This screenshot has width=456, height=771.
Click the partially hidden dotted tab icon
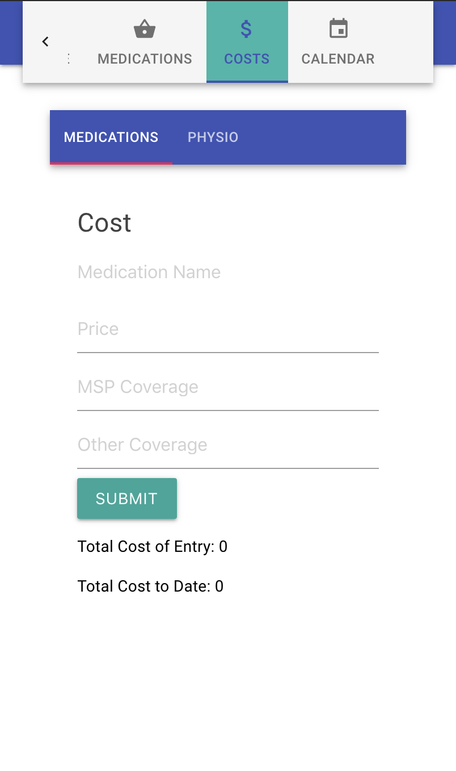click(69, 58)
